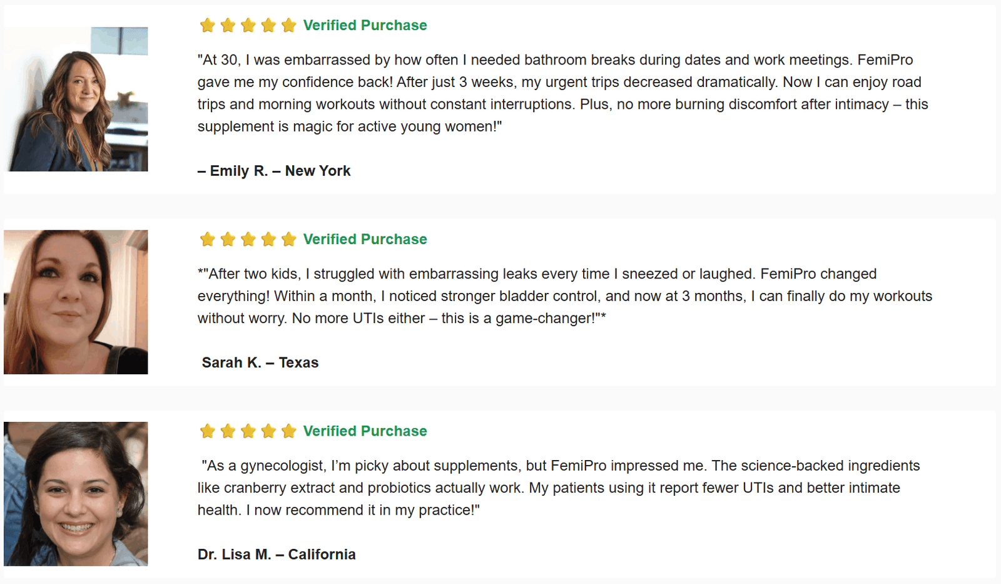Click Verified Purchase label on Sarah's review
The width and height of the screenshot is (1001, 584).
[x=365, y=239]
